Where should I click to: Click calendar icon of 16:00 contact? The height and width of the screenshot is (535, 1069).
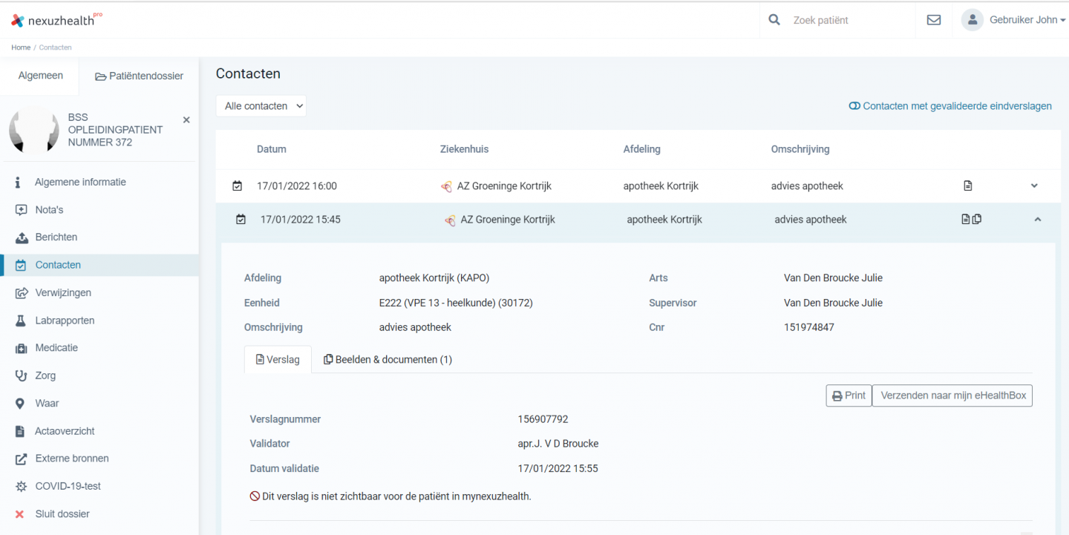[x=237, y=186]
